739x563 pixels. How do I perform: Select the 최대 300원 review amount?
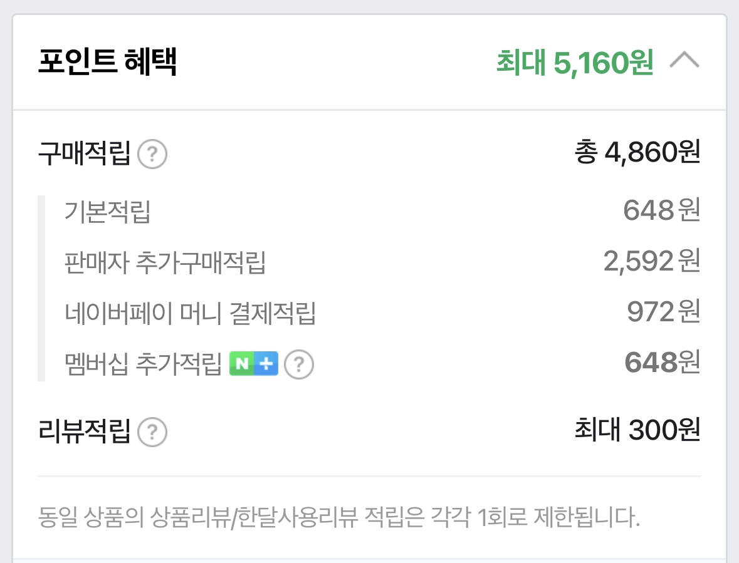637,430
